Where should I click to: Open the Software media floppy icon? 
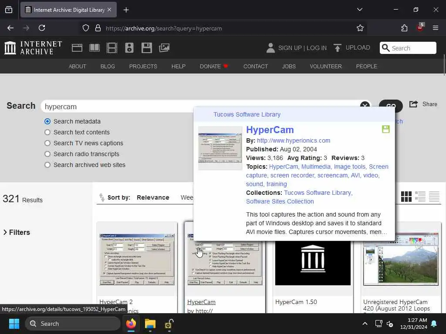click(x=146, y=48)
